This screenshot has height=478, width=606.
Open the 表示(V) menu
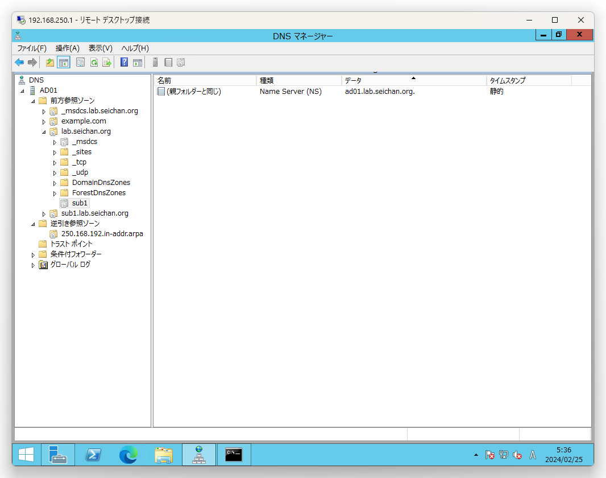pos(100,48)
